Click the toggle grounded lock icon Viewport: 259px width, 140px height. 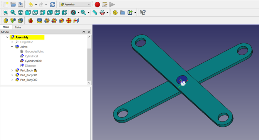coord(31,21)
